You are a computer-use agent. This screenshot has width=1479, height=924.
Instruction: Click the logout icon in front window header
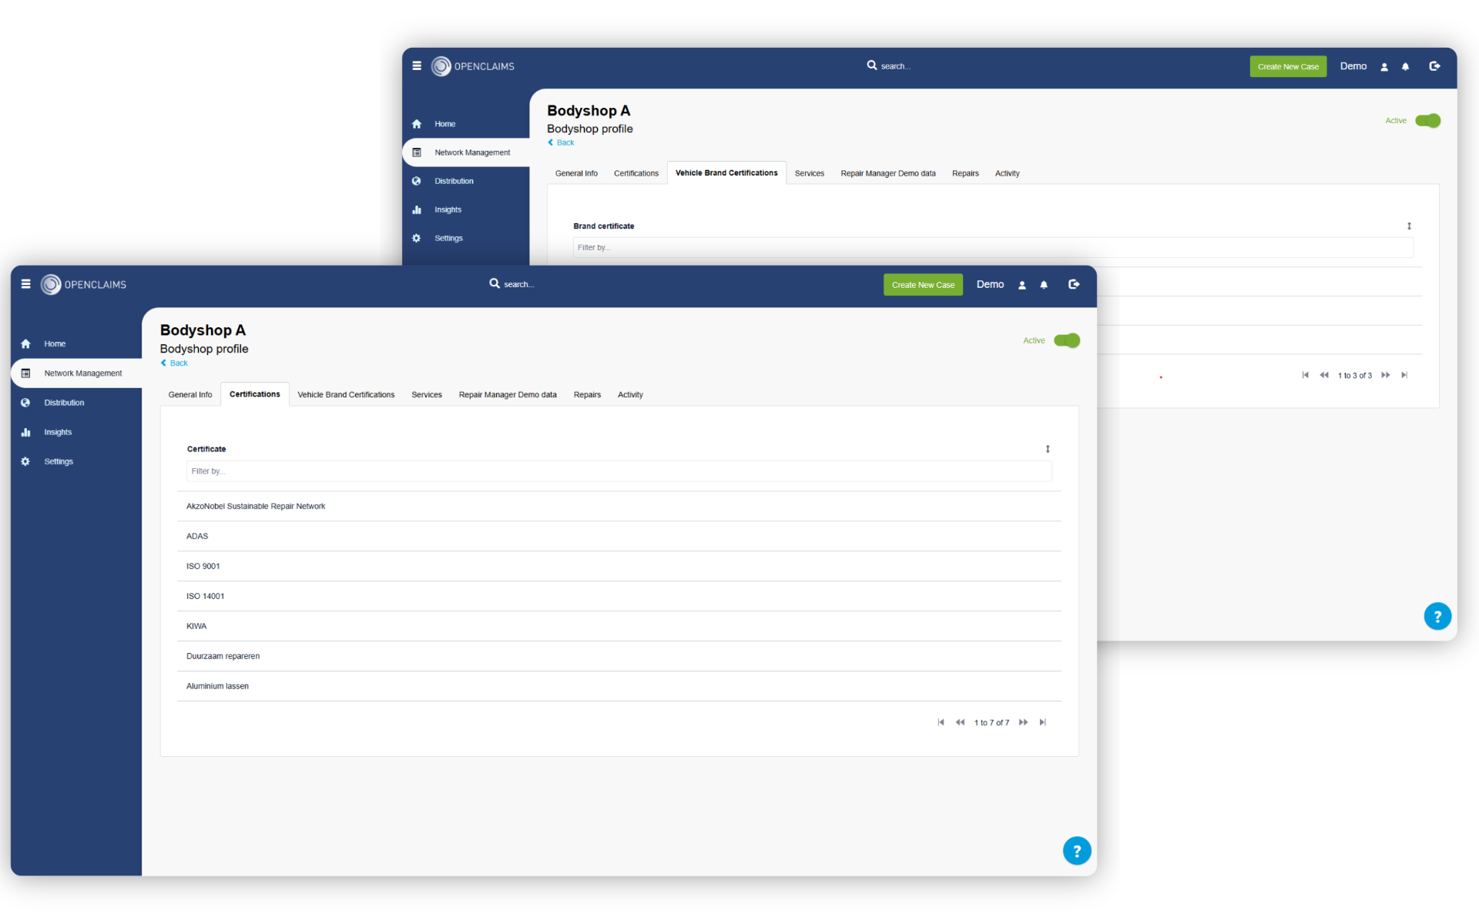tap(1074, 285)
